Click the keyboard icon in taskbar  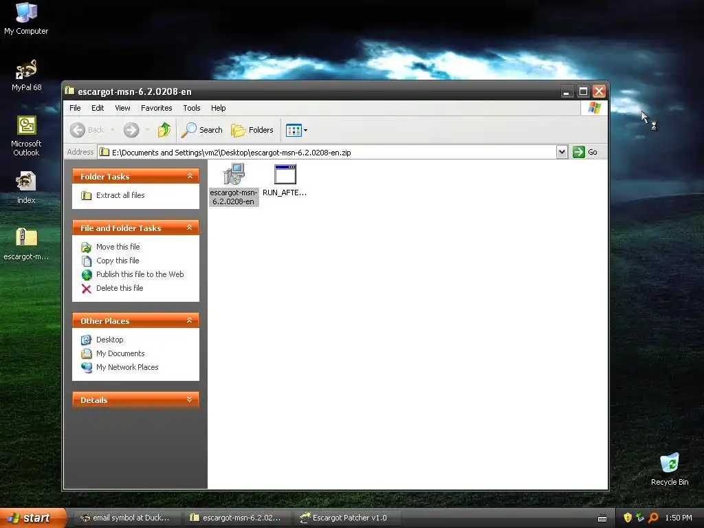pyautogui.click(x=602, y=518)
